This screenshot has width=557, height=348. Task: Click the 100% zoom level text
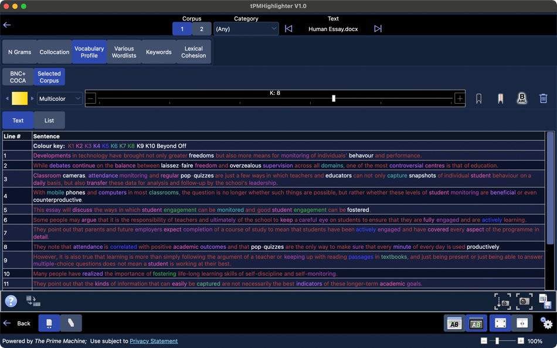535,341
